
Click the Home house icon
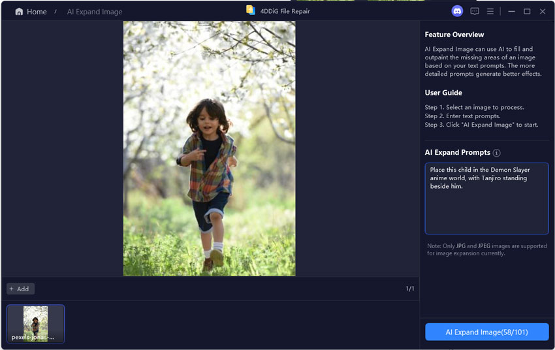19,12
